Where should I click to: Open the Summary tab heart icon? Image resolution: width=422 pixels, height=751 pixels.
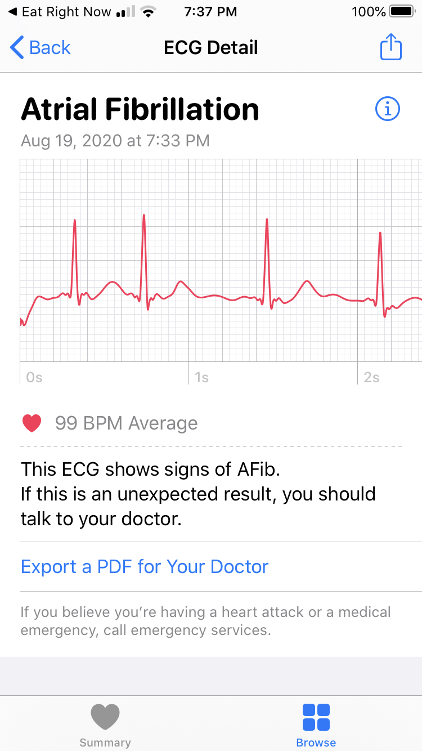105,717
